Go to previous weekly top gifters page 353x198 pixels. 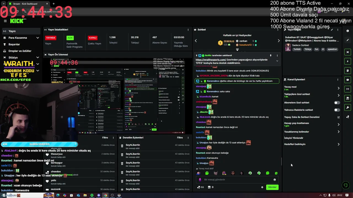point(196,41)
